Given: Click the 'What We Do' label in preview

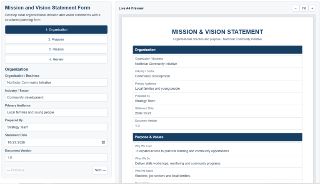Looking at the screenshot, I should (142, 159).
